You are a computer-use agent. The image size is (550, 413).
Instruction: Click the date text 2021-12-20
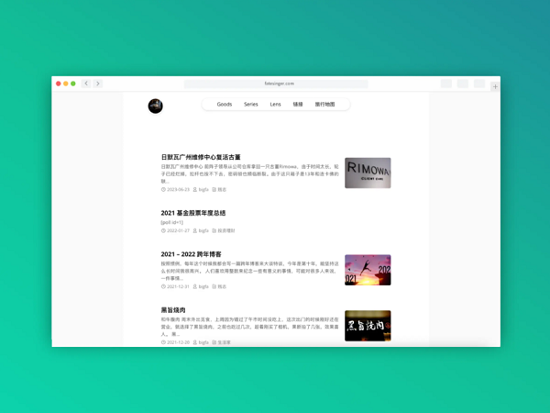coord(178,342)
